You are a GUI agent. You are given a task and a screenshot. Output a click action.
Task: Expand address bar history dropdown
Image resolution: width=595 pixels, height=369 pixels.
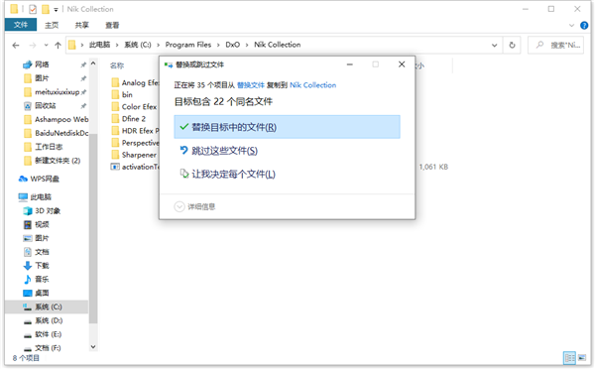tap(494, 45)
